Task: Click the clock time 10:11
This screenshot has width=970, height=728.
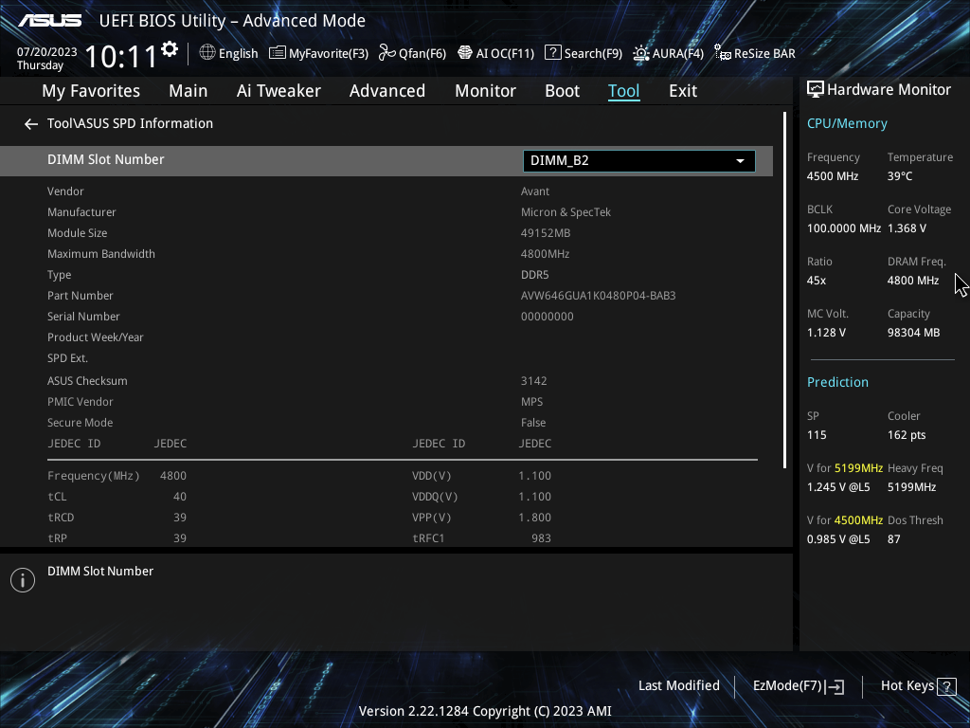Action: click(121, 57)
